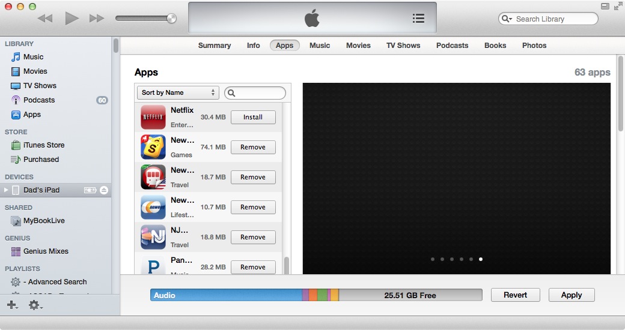Viewport: 625px width, 330px height.
Task: Click the rewind playback button
Action: point(45,19)
